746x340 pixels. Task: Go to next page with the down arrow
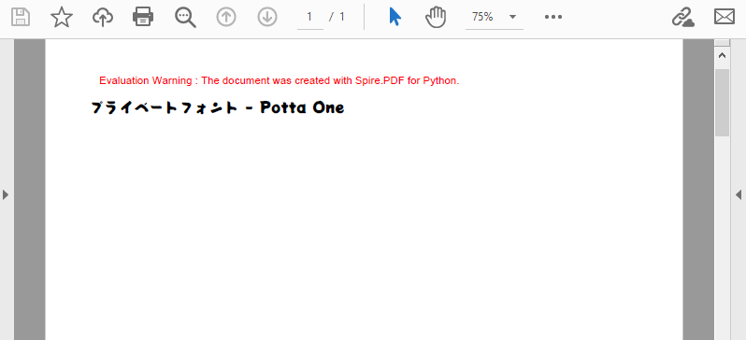267,17
